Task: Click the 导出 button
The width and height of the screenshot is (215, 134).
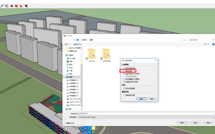Action: (195, 123)
